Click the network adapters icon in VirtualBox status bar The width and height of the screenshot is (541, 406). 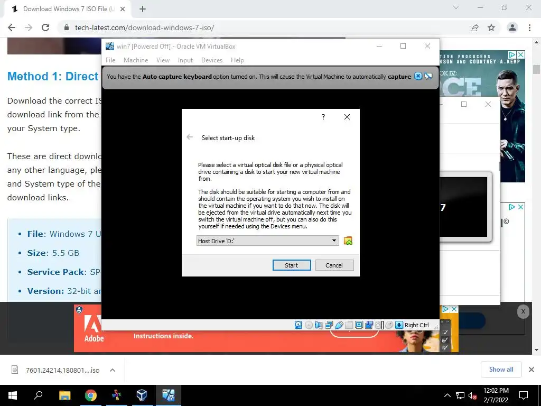click(329, 325)
